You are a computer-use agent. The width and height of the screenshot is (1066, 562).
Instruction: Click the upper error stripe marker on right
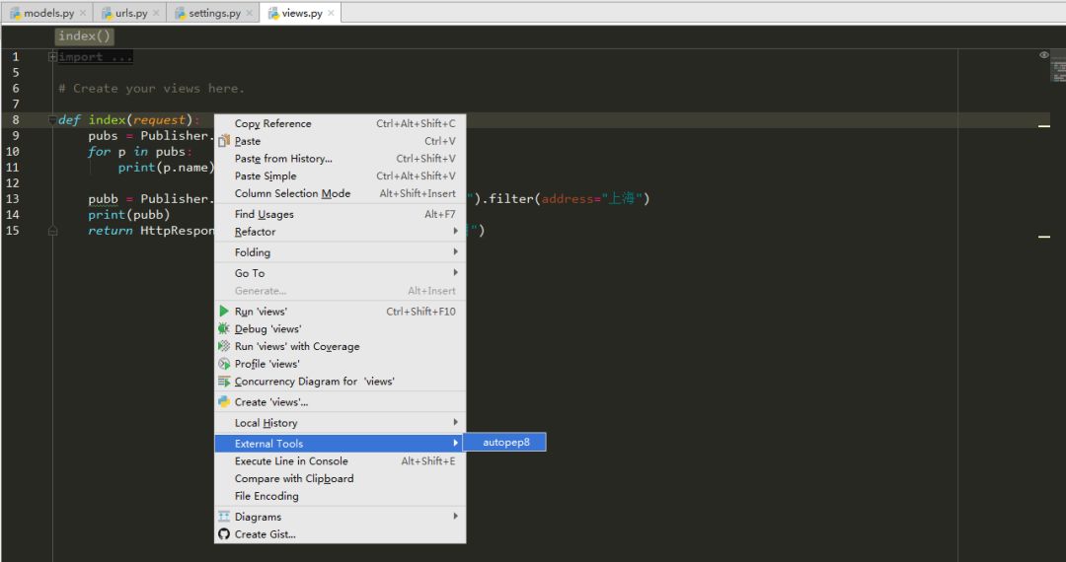pos(1044,125)
